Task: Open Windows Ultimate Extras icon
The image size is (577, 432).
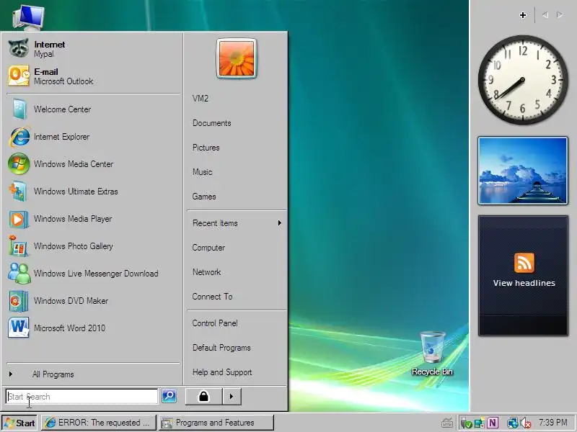Action: (x=18, y=191)
